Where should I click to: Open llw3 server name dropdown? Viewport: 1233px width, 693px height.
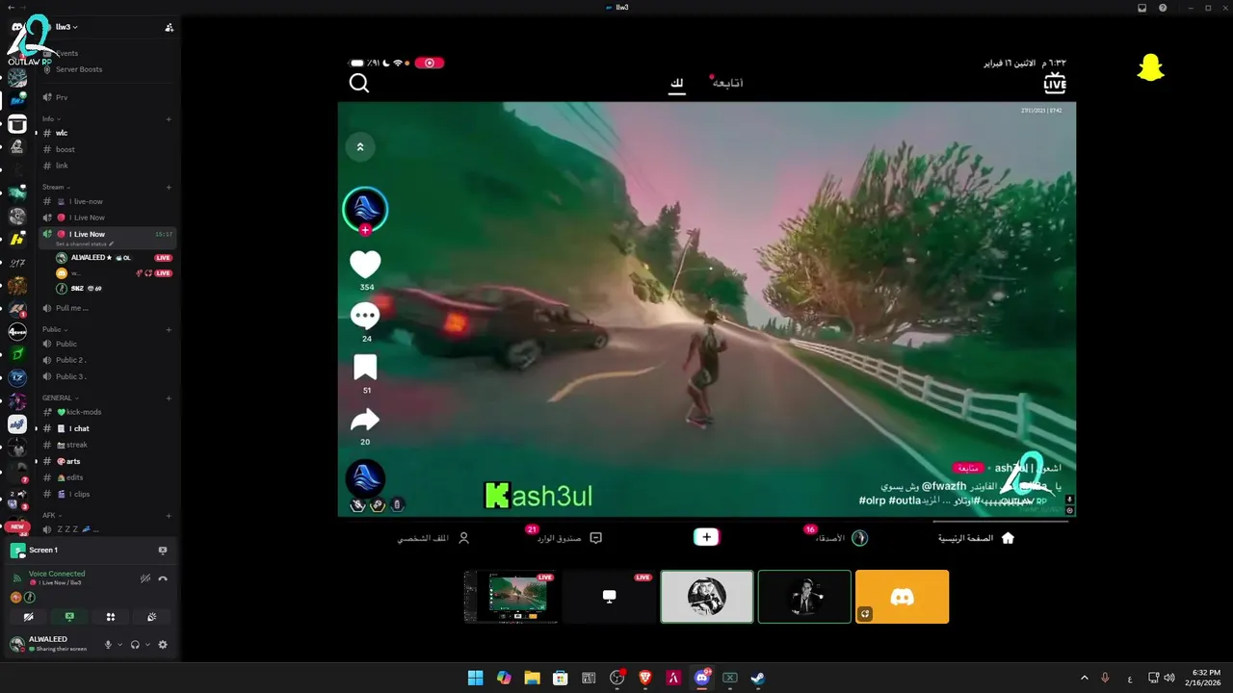pos(67,27)
